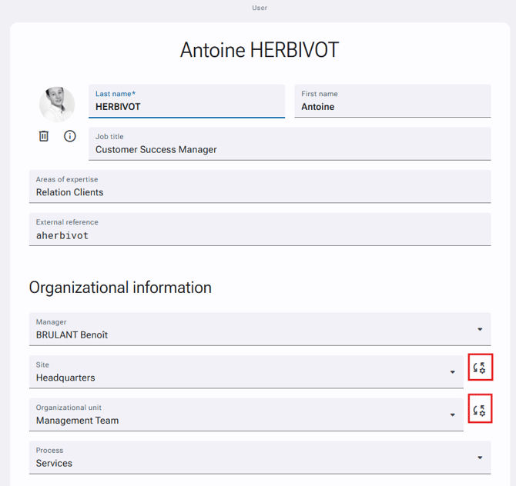Edit the Job title field

pyautogui.click(x=290, y=144)
